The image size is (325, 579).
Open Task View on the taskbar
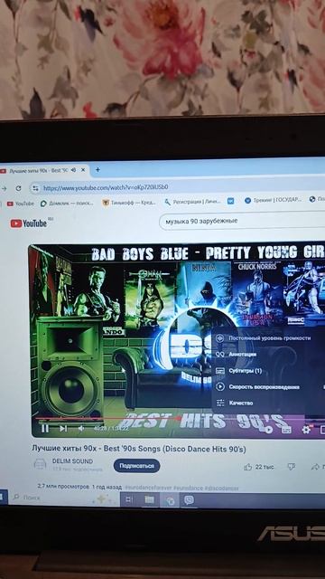pyautogui.click(x=129, y=499)
